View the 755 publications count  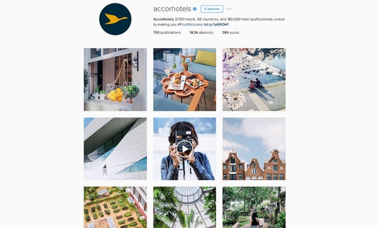click(x=167, y=32)
